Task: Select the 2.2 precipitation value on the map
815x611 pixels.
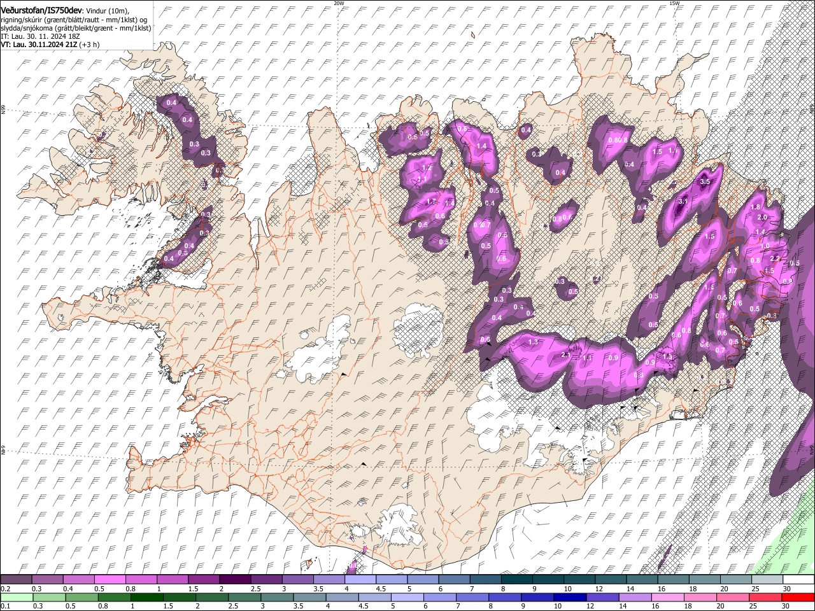Action: click(x=775, y=259)
